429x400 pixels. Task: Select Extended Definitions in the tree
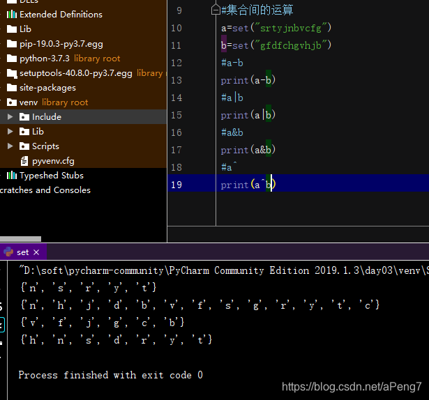click(x=61, y=15)
